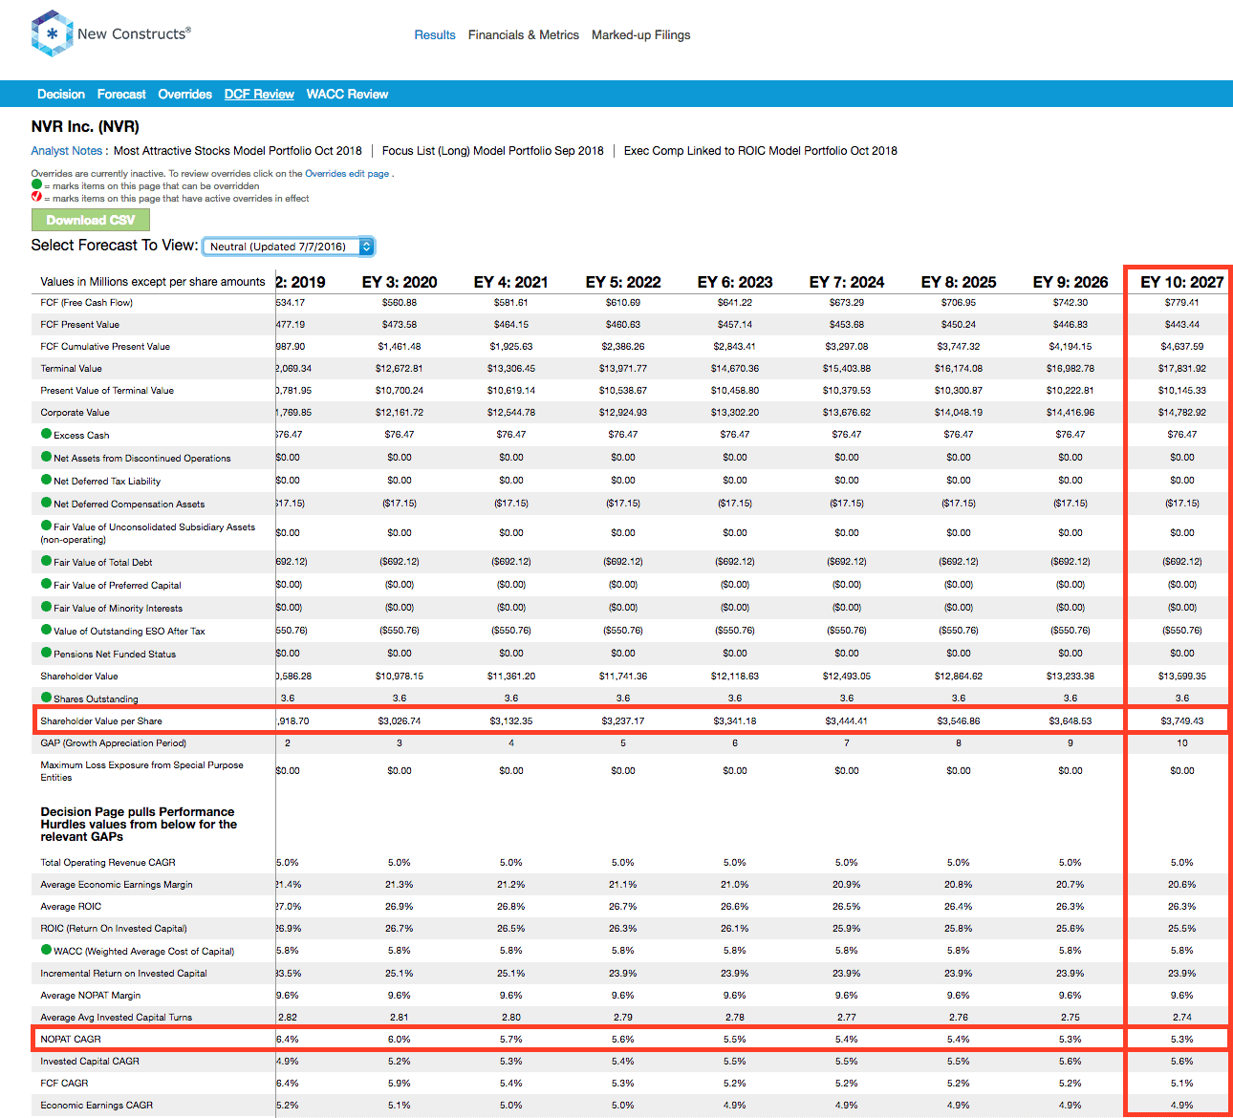
Task: Click the EY 3: 2020 column header
Action: pyautogui.click(x=400, y=282)
